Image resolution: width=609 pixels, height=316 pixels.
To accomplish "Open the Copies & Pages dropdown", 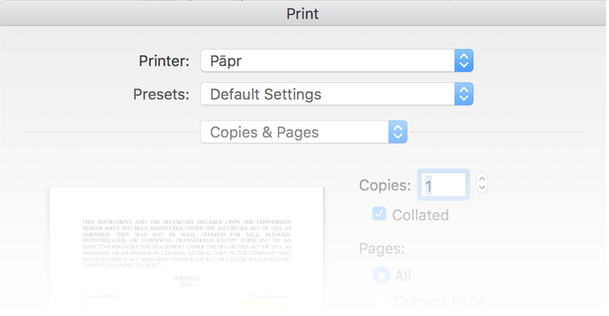I will coord(304,132).
